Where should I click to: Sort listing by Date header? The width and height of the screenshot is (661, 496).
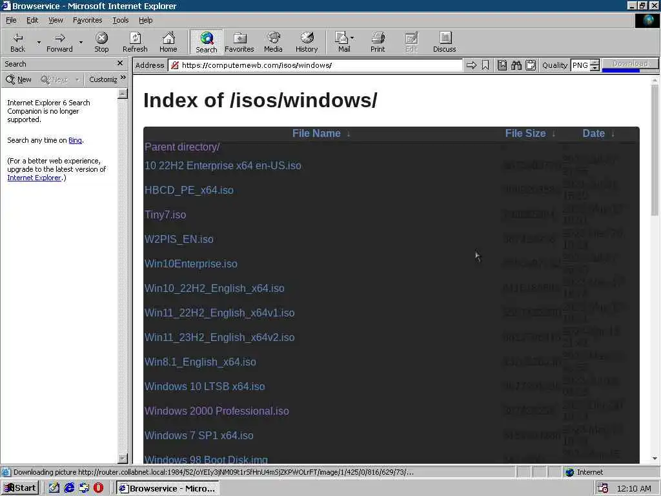[594, 133]
